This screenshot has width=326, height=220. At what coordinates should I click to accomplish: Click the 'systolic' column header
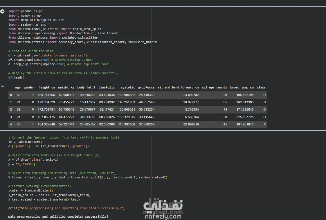click(x=128, y=88)
